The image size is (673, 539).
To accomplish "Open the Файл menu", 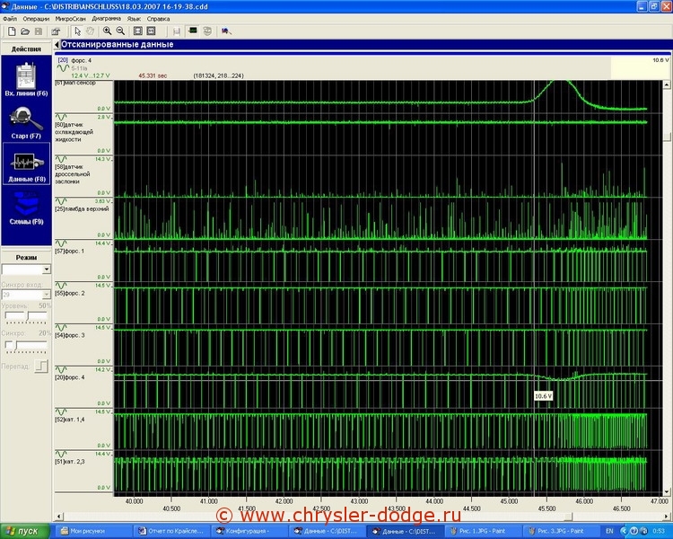I will [10, 19].
